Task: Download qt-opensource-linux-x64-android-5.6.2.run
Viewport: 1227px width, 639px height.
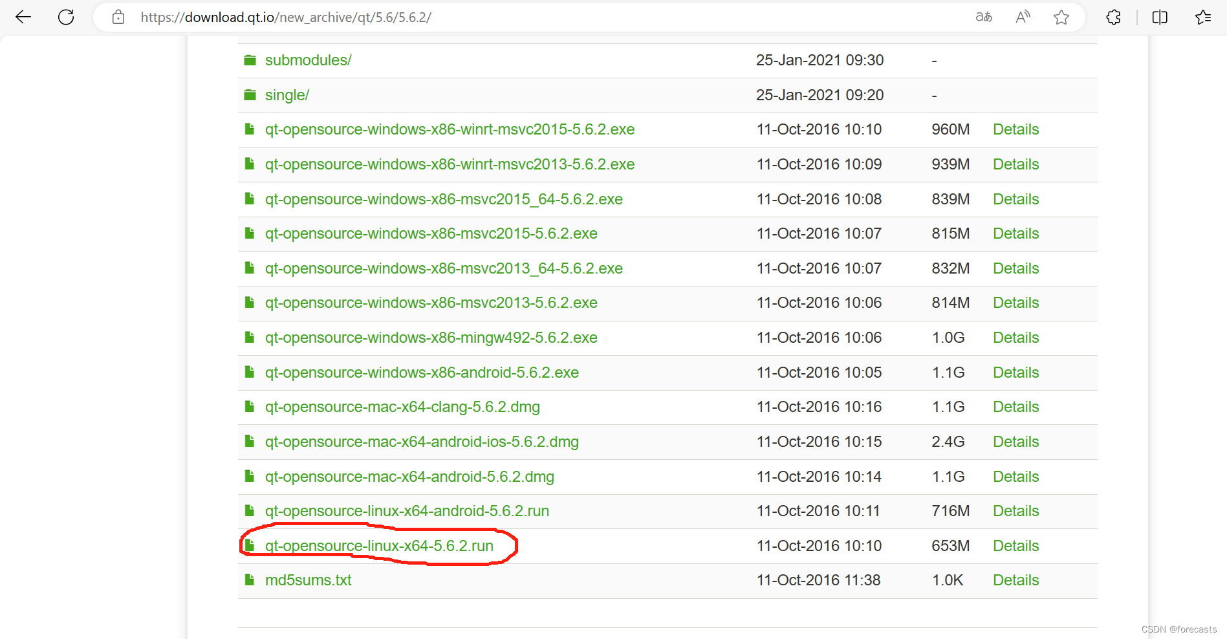Action: tap(407, 511)
